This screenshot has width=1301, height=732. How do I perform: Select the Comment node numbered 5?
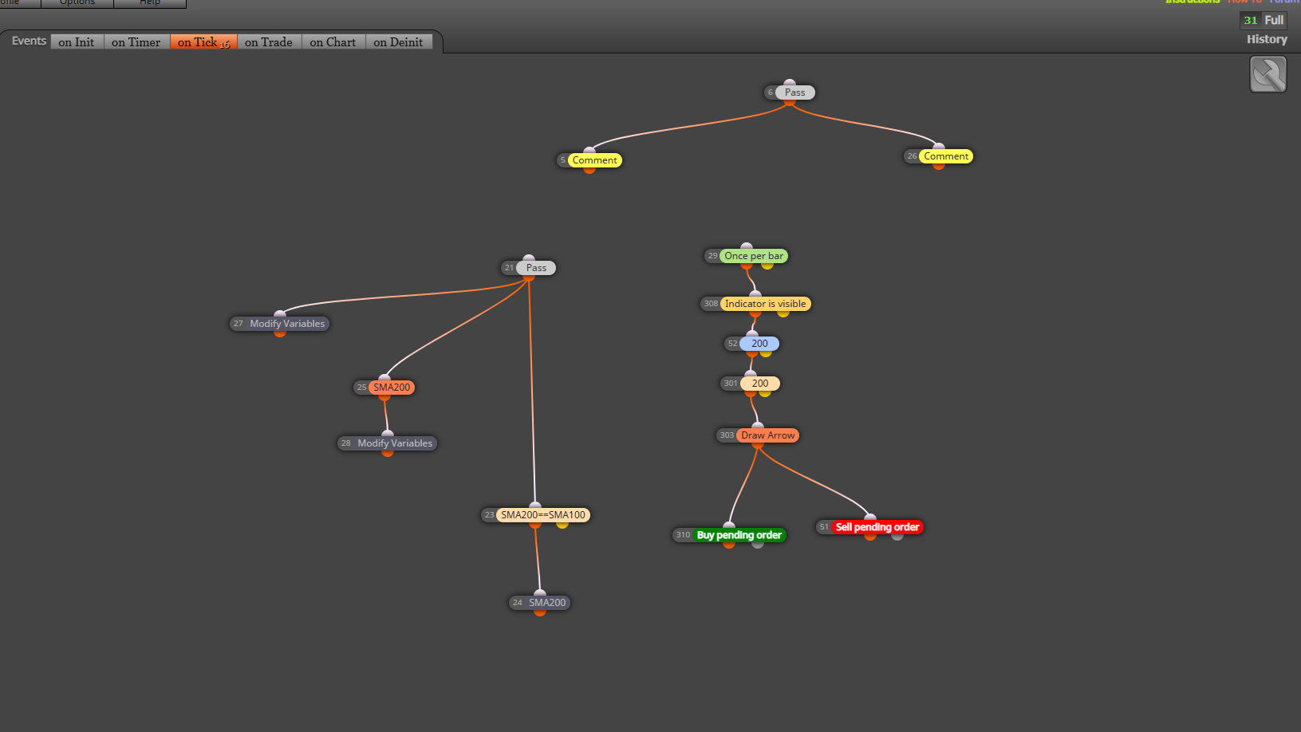pos(594,160)
